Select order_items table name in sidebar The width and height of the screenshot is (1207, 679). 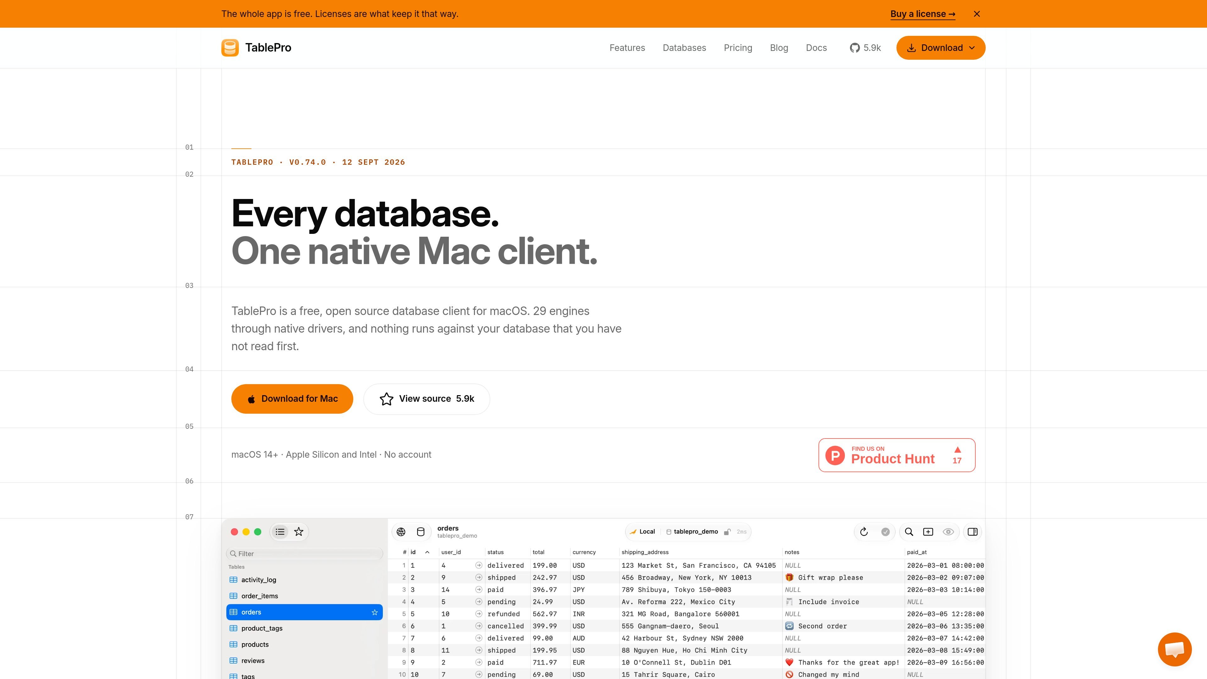(x=260, y=596)
